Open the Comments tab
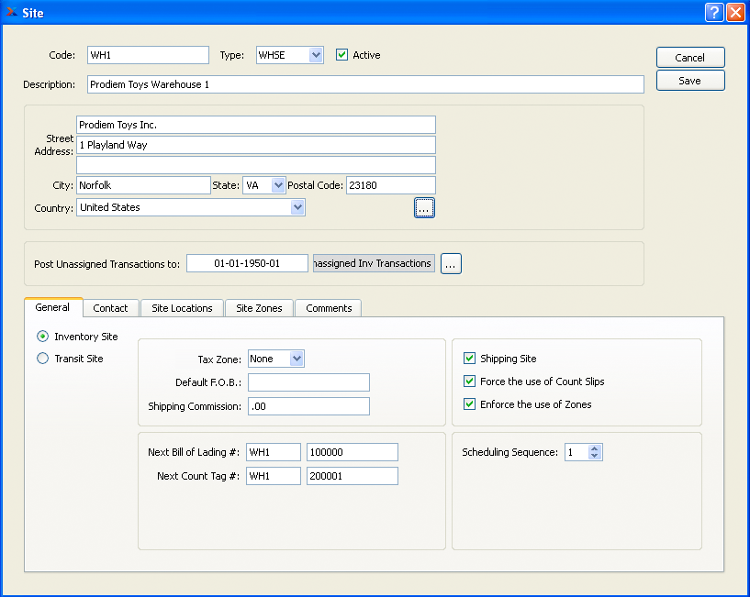750x597 pixels. coord(329,308)
